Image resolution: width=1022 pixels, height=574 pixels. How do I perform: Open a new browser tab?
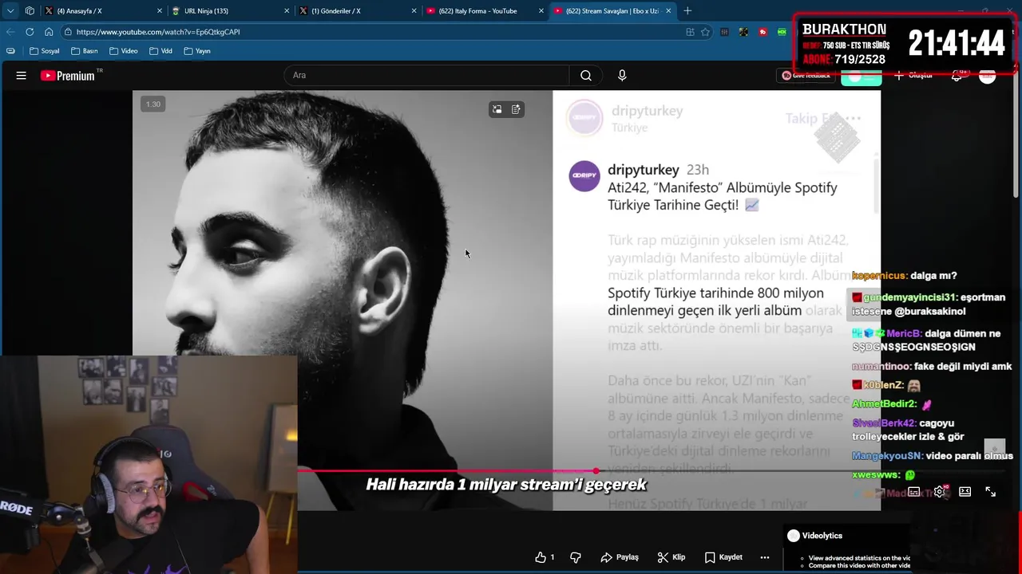coord(687,11)
